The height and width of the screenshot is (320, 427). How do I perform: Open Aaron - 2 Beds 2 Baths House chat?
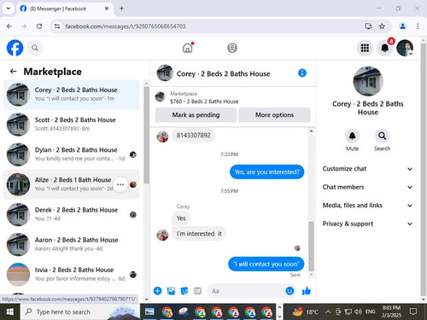[x=72, y=244]
